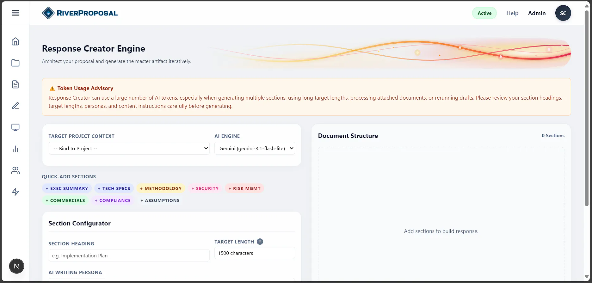Open the AI Engine Gemini dropdown
This screenshot has height=283, width=592.
pos(255,148)
